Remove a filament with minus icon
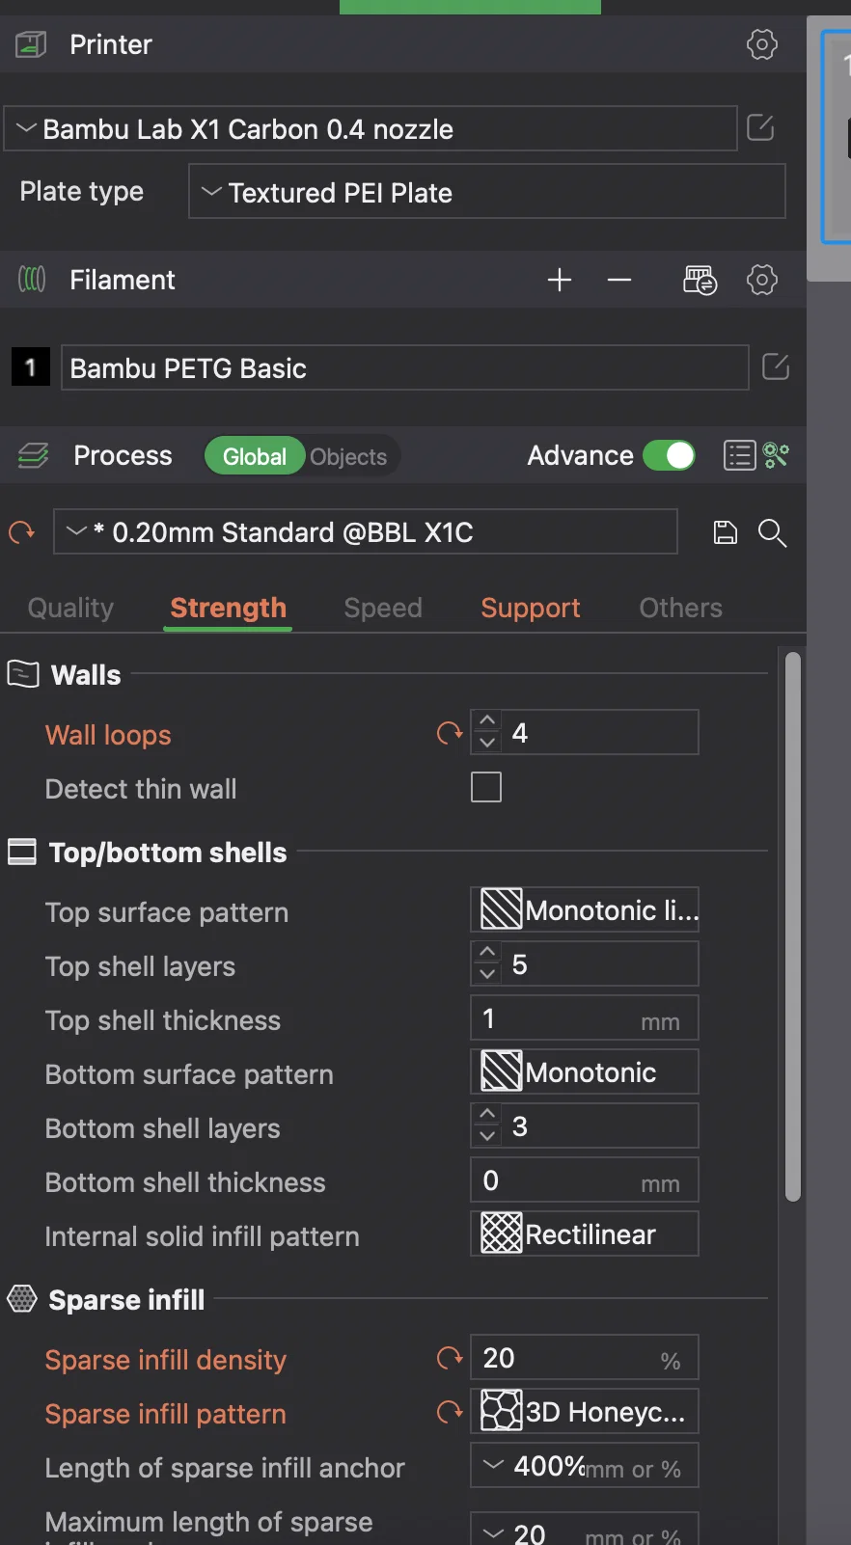851x1545 pixels. pos(619,281)
